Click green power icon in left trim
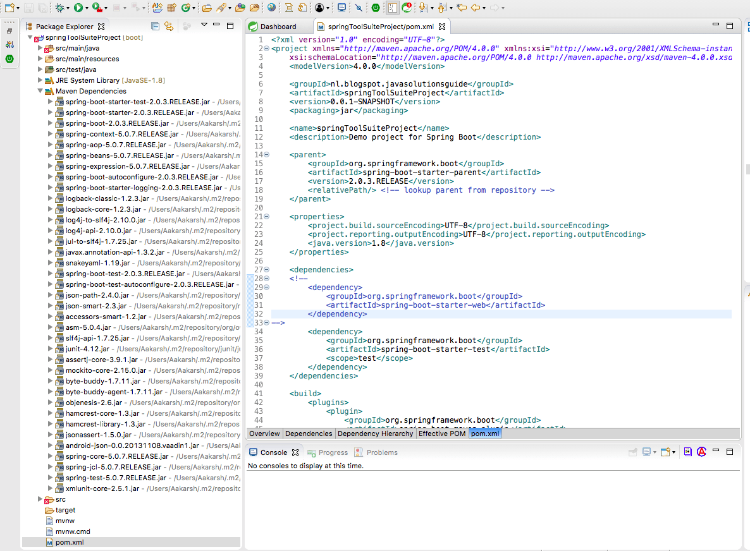The height and width of the screenshot is (551, 750). click(x=9, y=59)
